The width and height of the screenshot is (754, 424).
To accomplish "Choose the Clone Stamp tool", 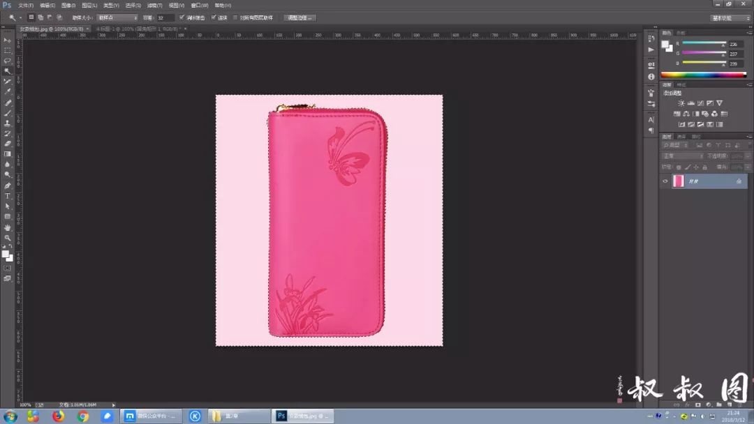I will point(8,123).
